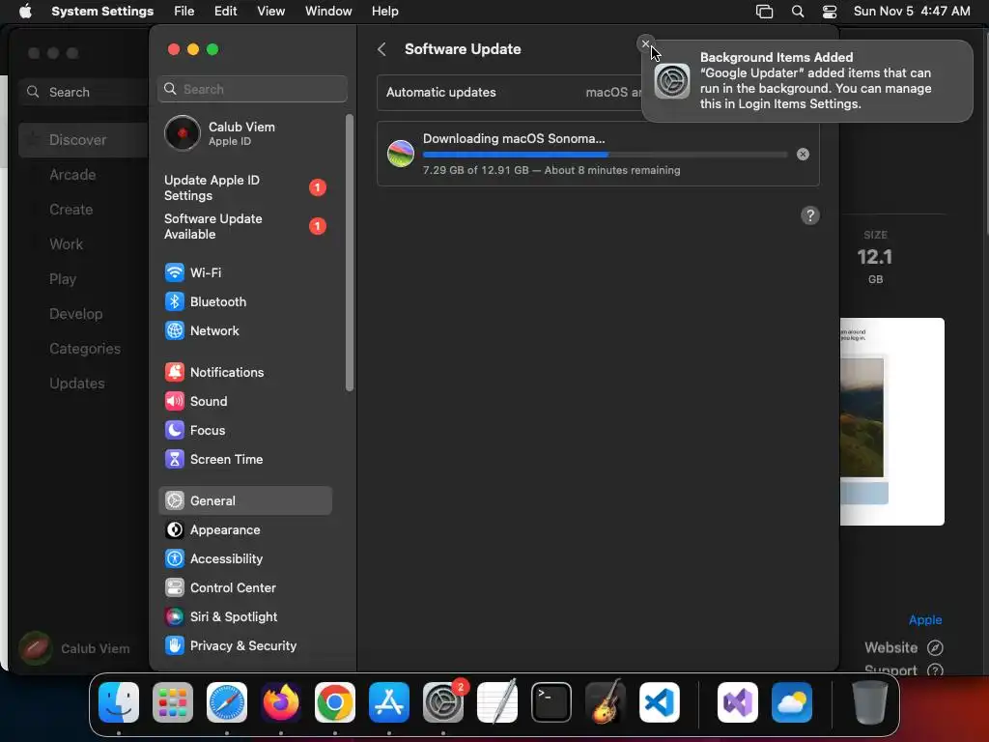Open the Window menu
The width and height of the screenshot is (989, 742).
pyautogui.click(x=328, y=12)
